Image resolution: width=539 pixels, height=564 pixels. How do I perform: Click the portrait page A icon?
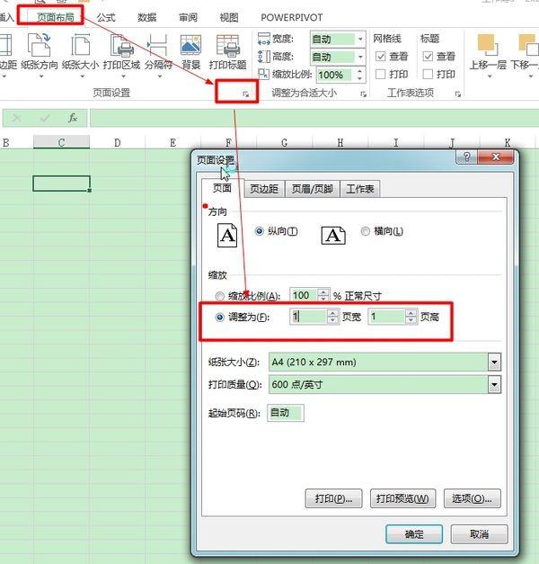(227, 236)
